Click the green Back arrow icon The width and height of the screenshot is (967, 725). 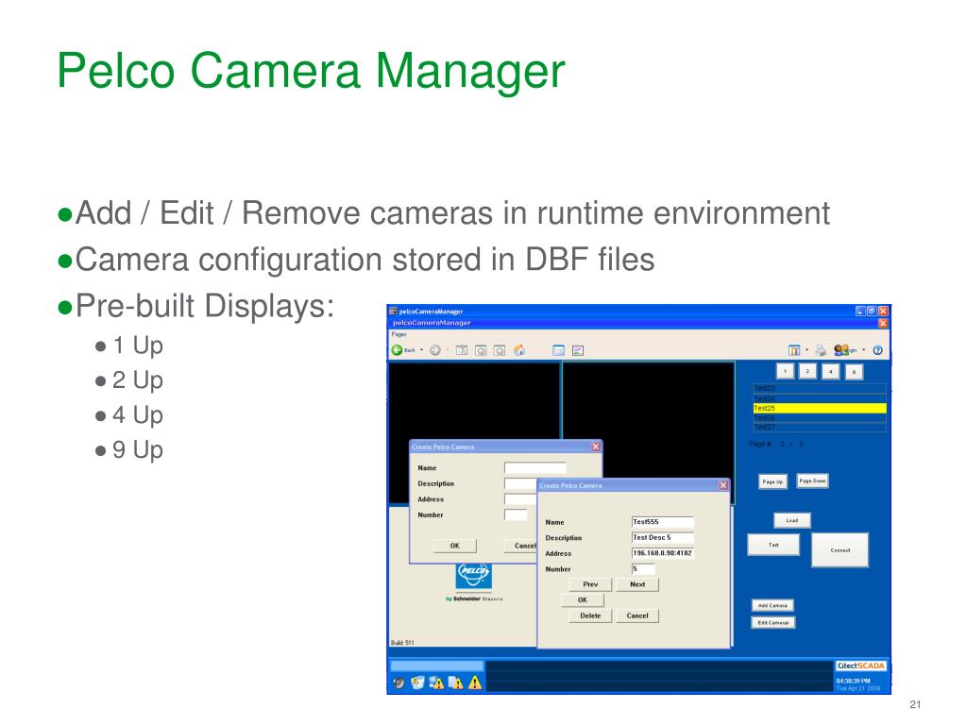pyautogui.click(x=398, y=350)
